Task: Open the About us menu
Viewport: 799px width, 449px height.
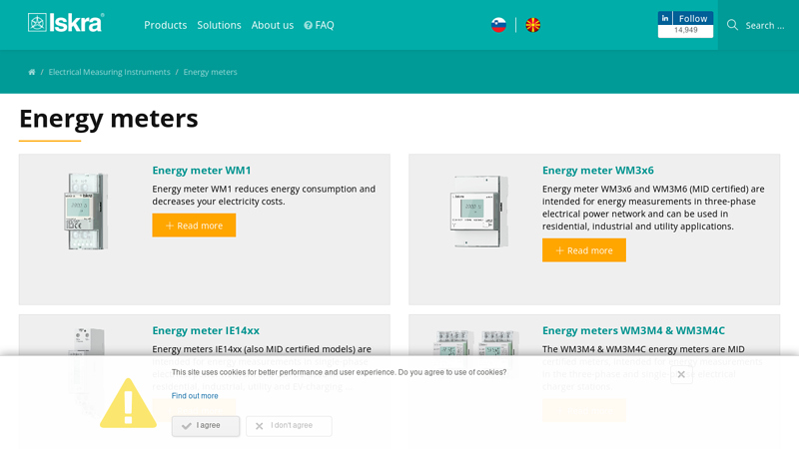Action: [x=272, y=25]
